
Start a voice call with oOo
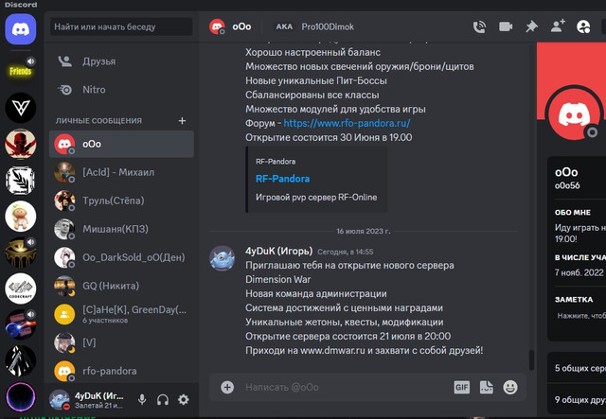pos(479,26)
